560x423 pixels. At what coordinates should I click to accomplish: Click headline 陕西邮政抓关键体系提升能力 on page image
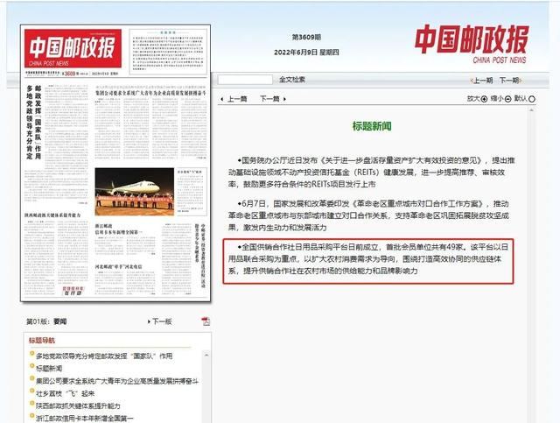[x=52, y=215]
